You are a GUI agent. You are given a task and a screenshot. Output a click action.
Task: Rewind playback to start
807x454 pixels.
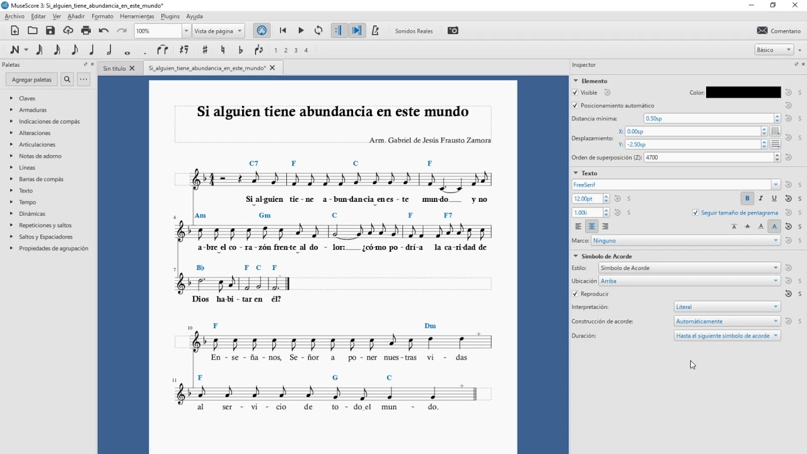click(x=282, y=30)
